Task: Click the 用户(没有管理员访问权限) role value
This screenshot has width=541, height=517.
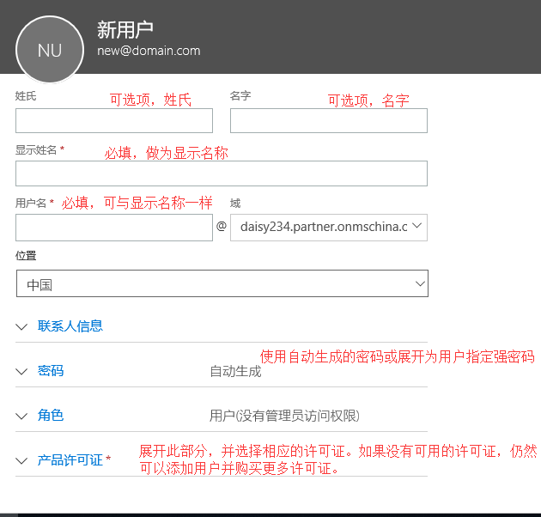Action: [284, 416]
